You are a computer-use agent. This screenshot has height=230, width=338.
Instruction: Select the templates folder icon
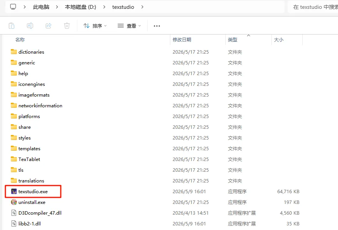[x=14, y=148]
